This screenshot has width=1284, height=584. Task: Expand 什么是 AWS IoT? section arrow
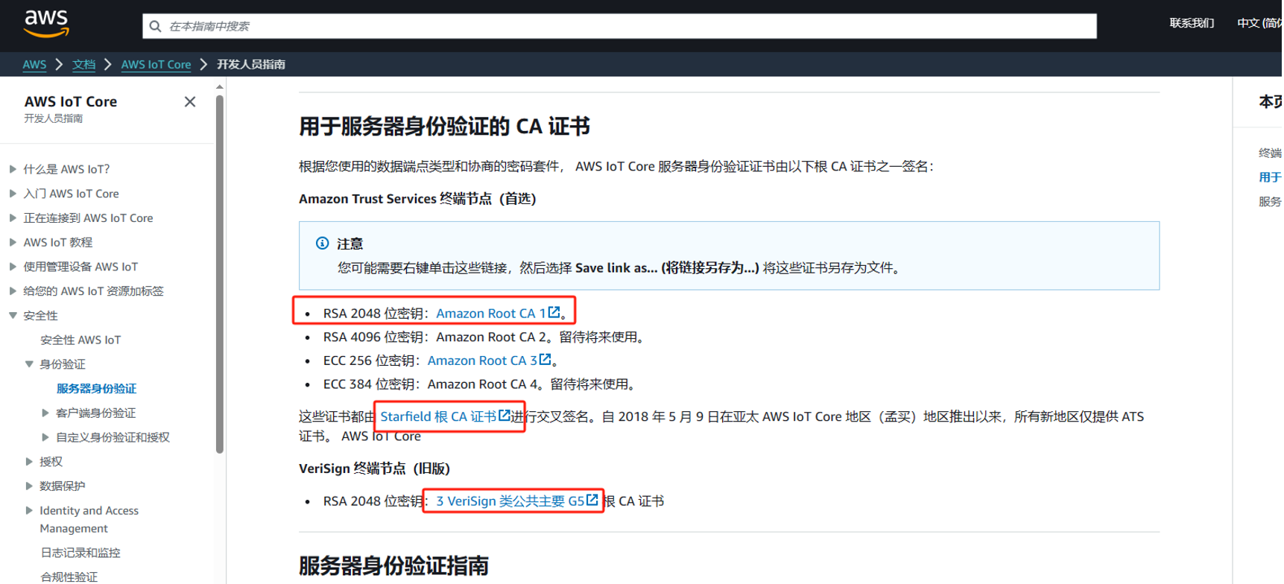pyautogui.click(x=13, y=169)
